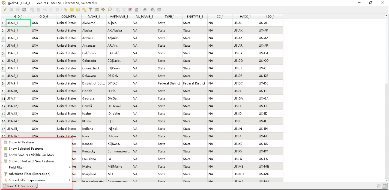Click the greyed-out Add feature icon
The image size is (389, 190).
point(32,10)
